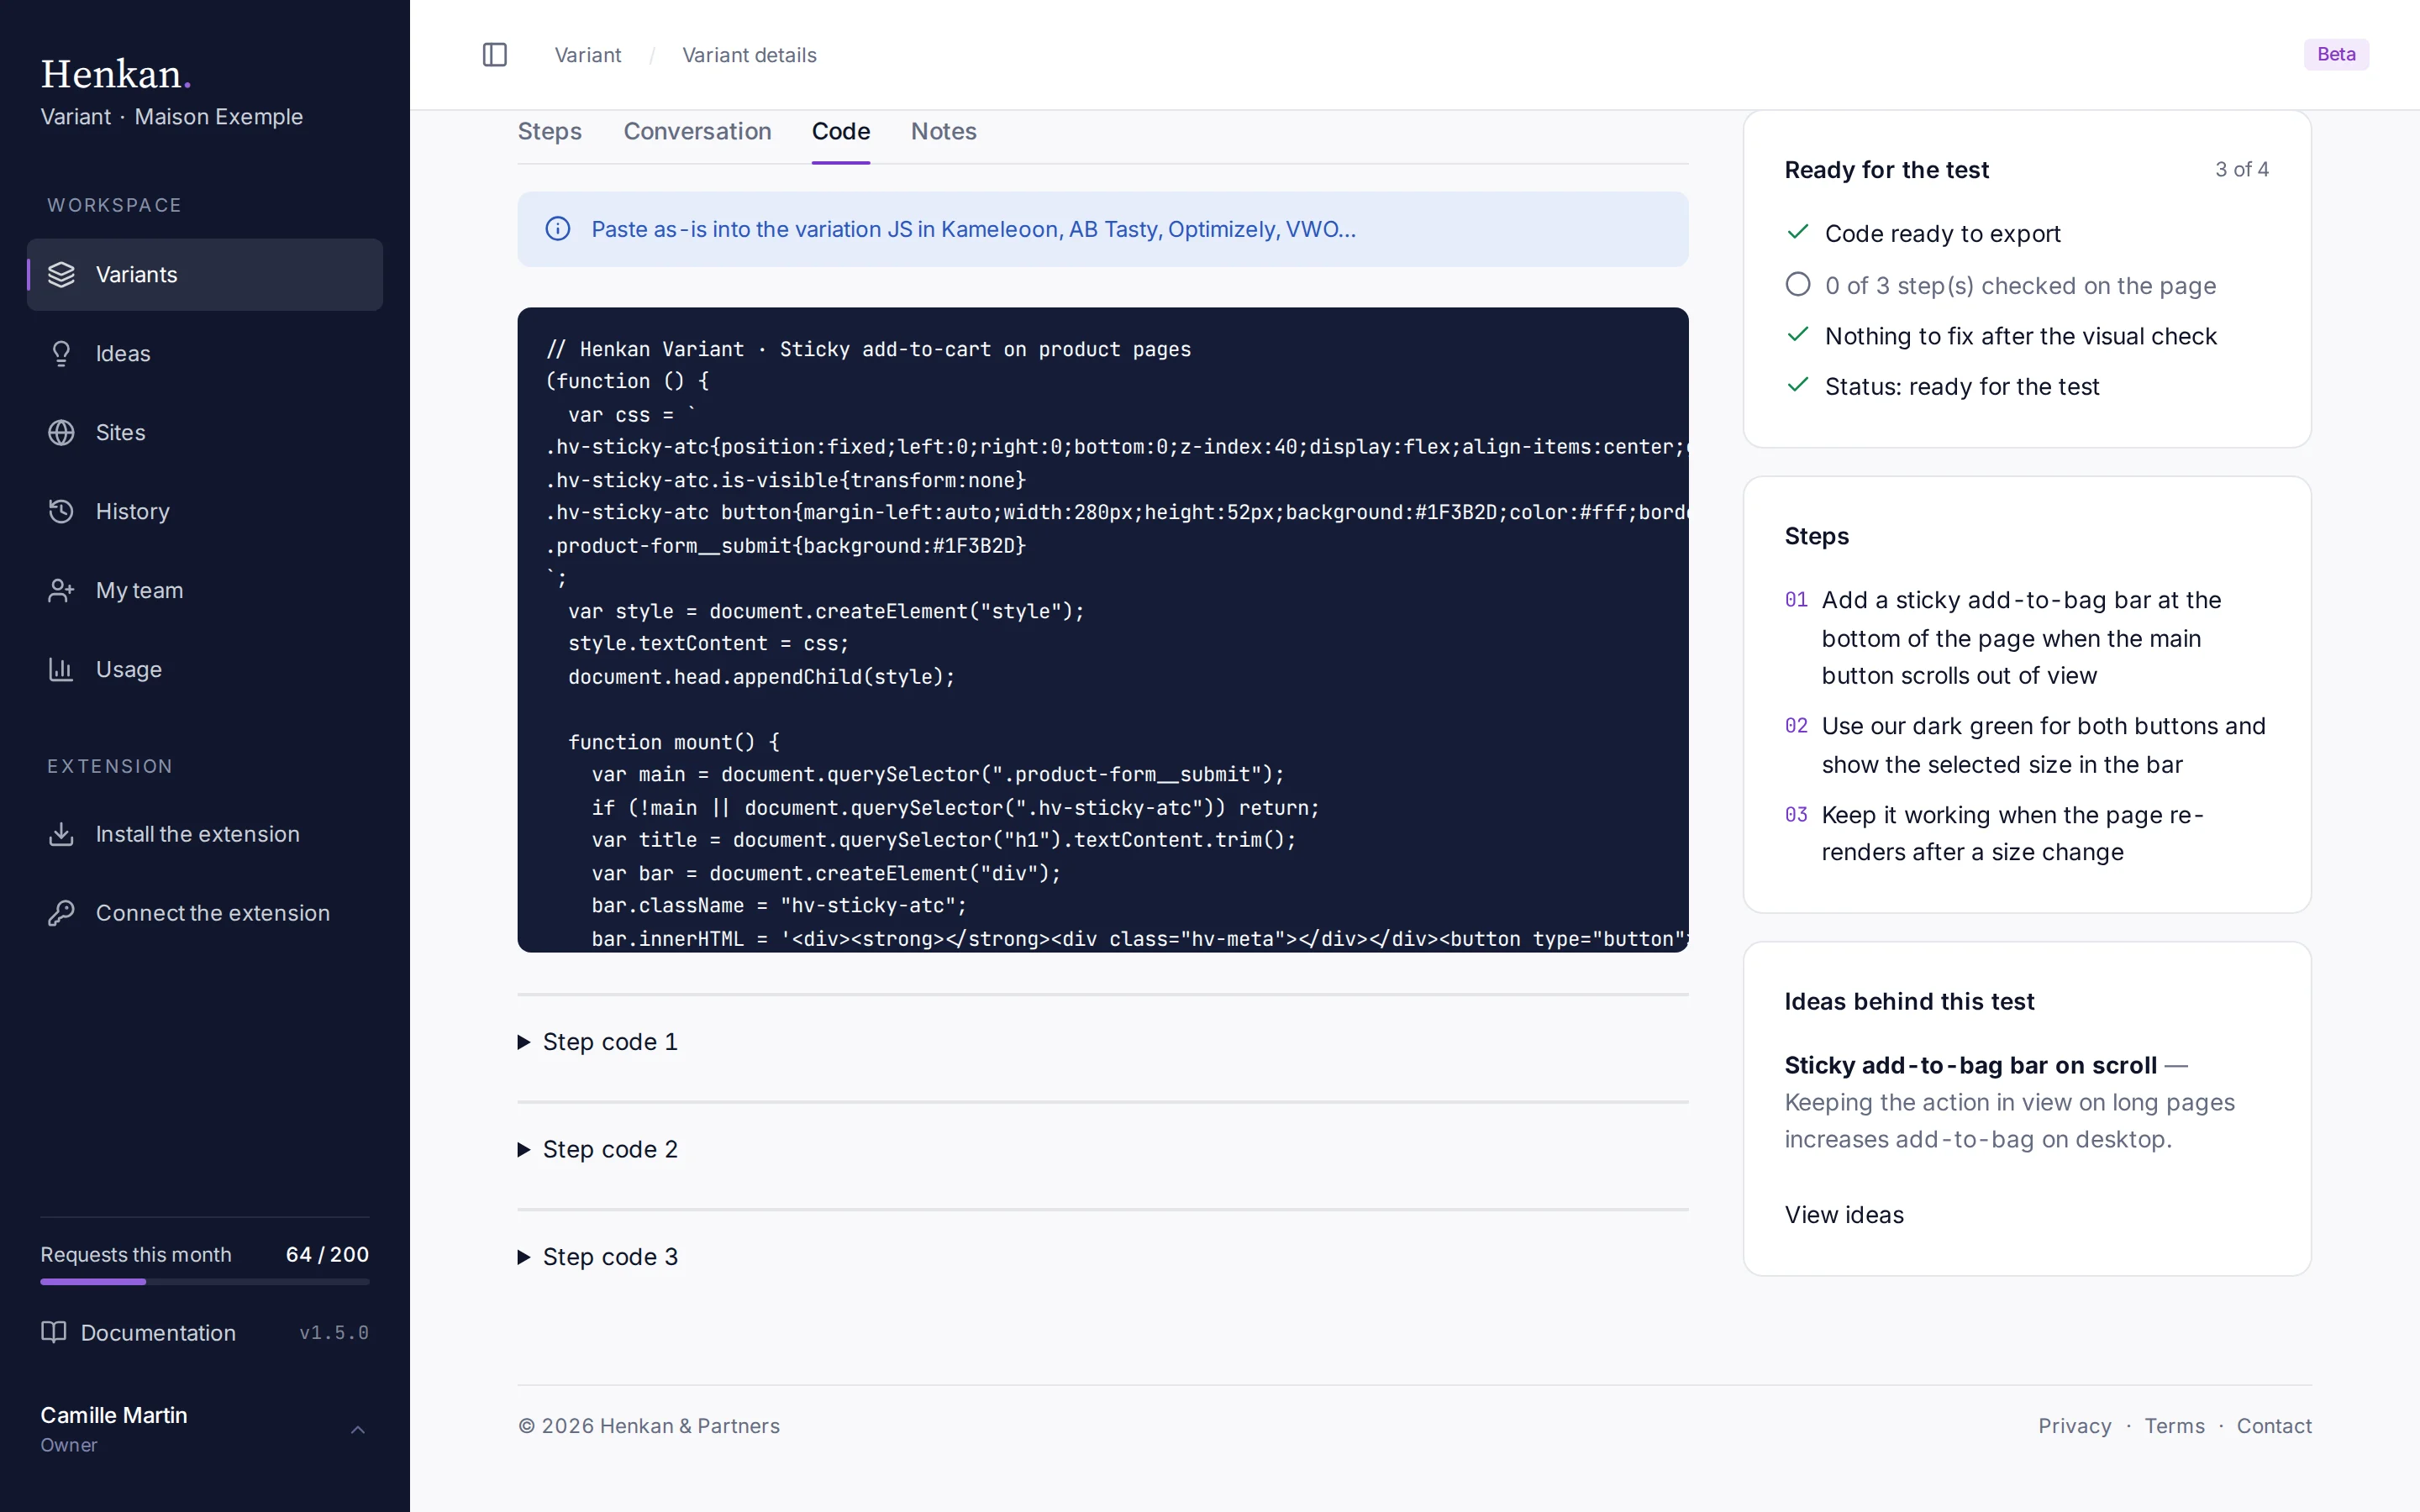Switch to the Steps tab
This screenshot has width=2420, height=1512.
(x=550, y=132)
